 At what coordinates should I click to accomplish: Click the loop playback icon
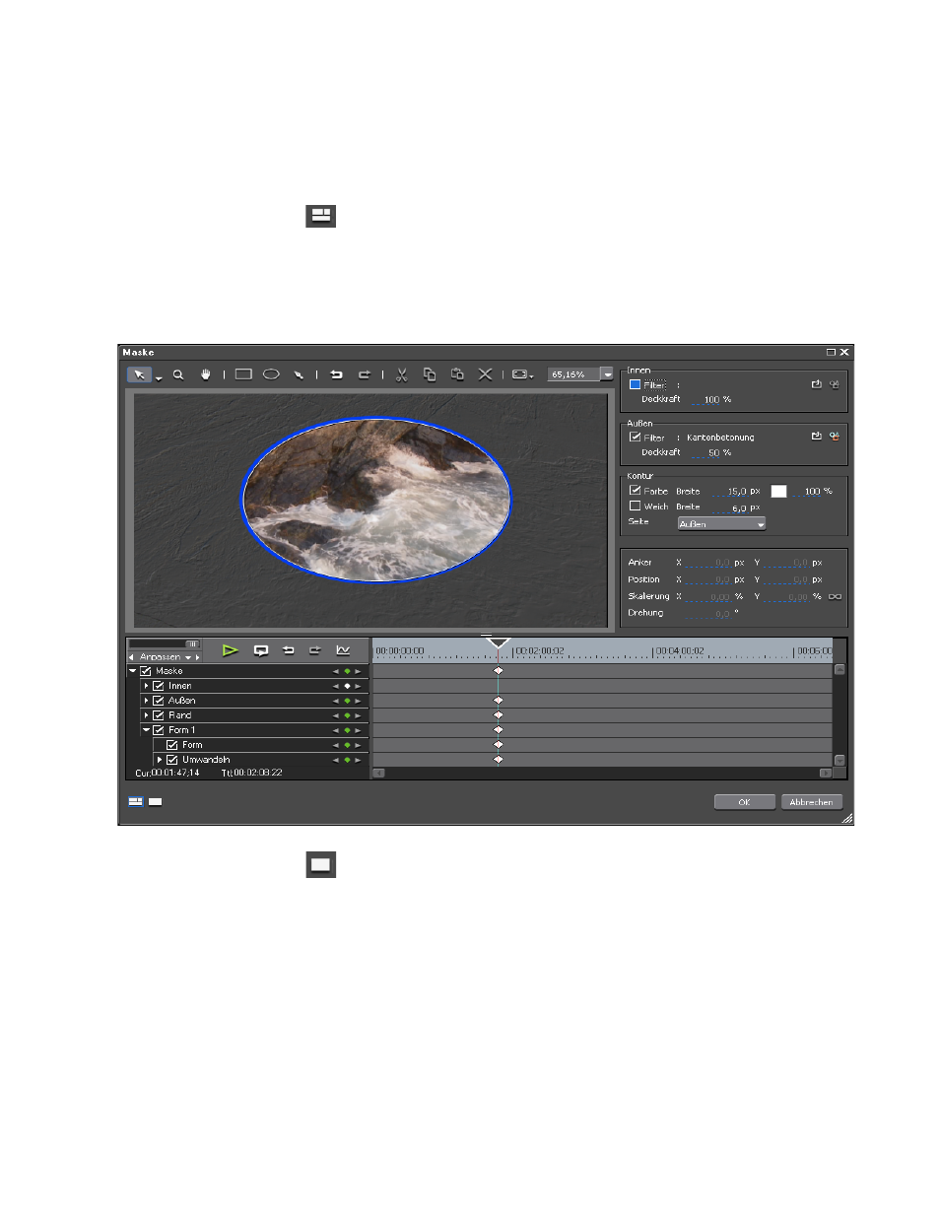pos(261,650)
